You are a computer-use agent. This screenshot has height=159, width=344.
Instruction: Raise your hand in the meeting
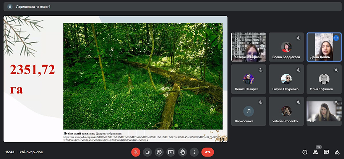click(183, 152)
